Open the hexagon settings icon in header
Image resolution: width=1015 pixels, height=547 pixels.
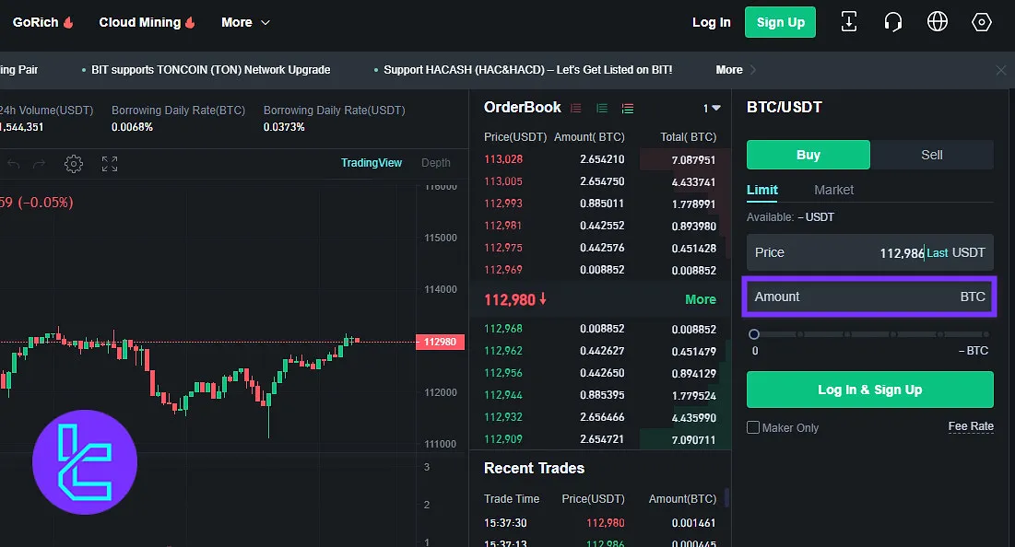[x=982, y=22]
